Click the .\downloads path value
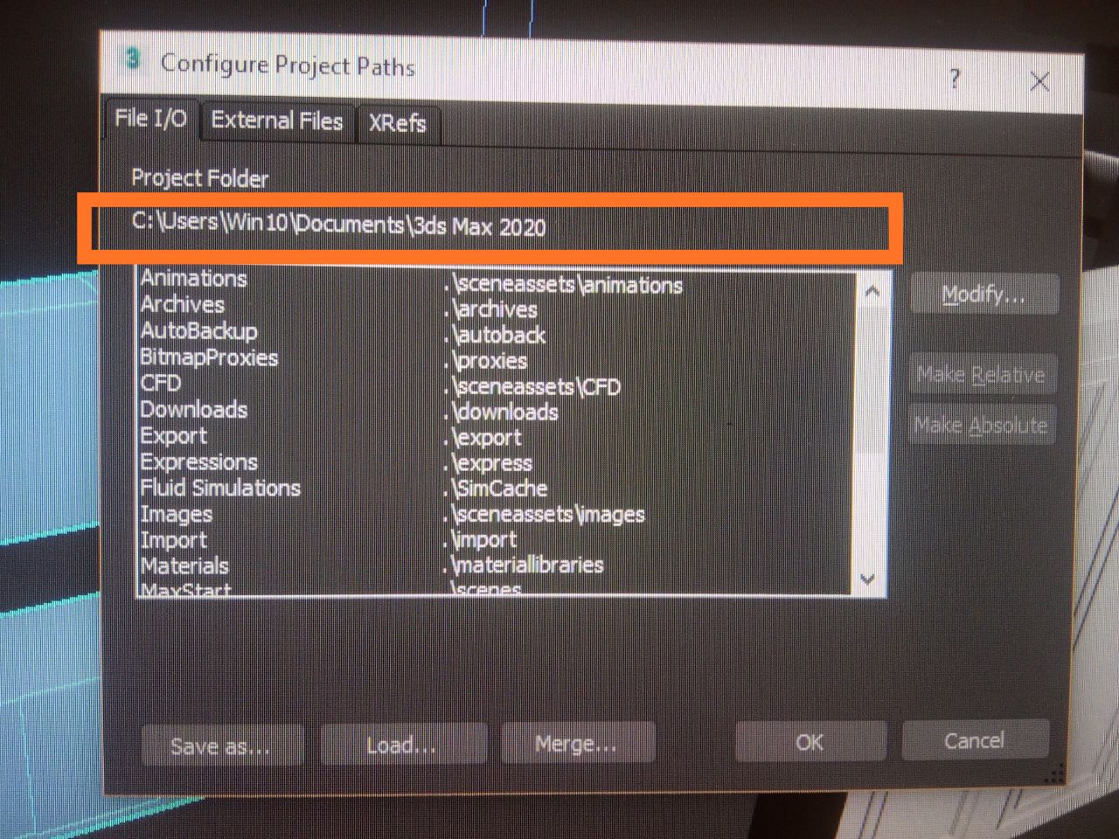The image size is (1119, 839). (501, 412)
